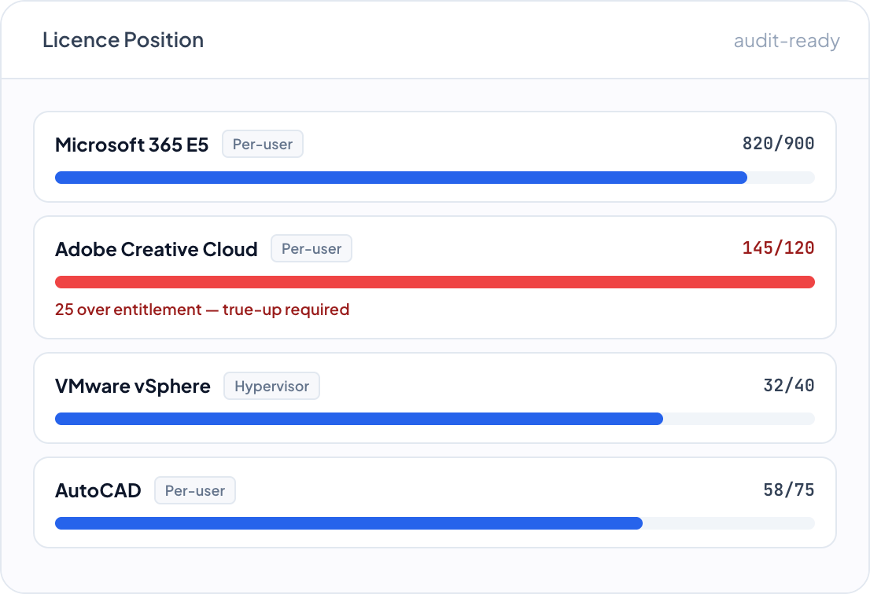
Task: Click the Microsoft 365 E5 usage bar
Action: point(435,178)
